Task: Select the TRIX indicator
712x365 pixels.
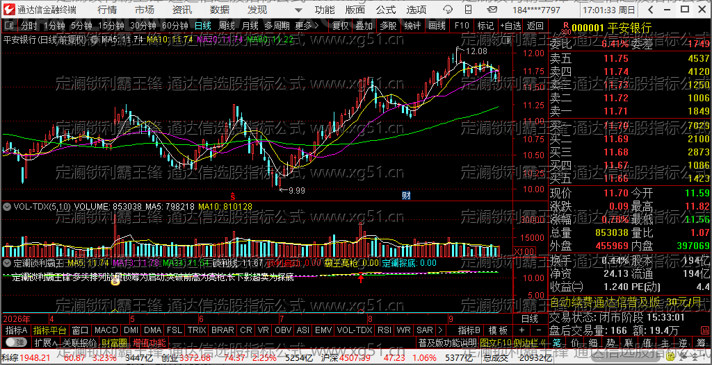Action: pyautogui.click(x=197, y=330)
